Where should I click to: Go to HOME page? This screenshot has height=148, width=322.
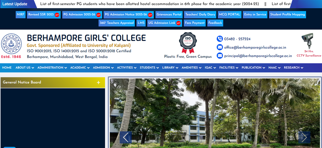tap(7, 68)
